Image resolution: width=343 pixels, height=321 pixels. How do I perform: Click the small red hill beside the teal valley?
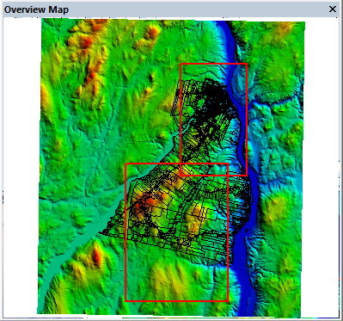tap(97, 256)
